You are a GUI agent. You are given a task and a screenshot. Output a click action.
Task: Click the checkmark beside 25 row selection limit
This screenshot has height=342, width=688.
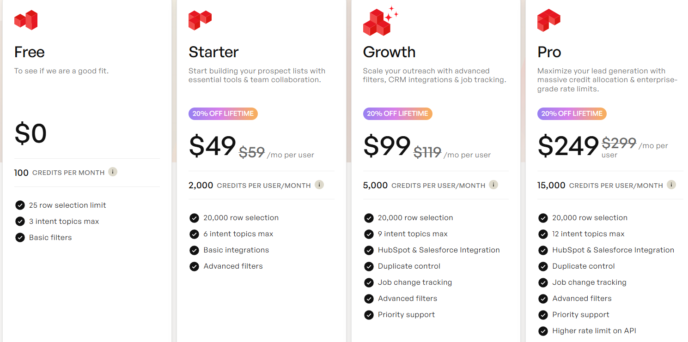[x=20, y=205]
